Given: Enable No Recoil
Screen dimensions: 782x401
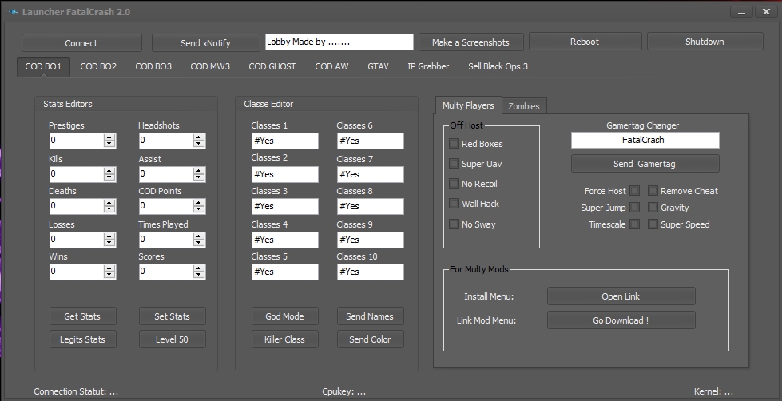Looking at the screenshot, I should coord(454,184).
